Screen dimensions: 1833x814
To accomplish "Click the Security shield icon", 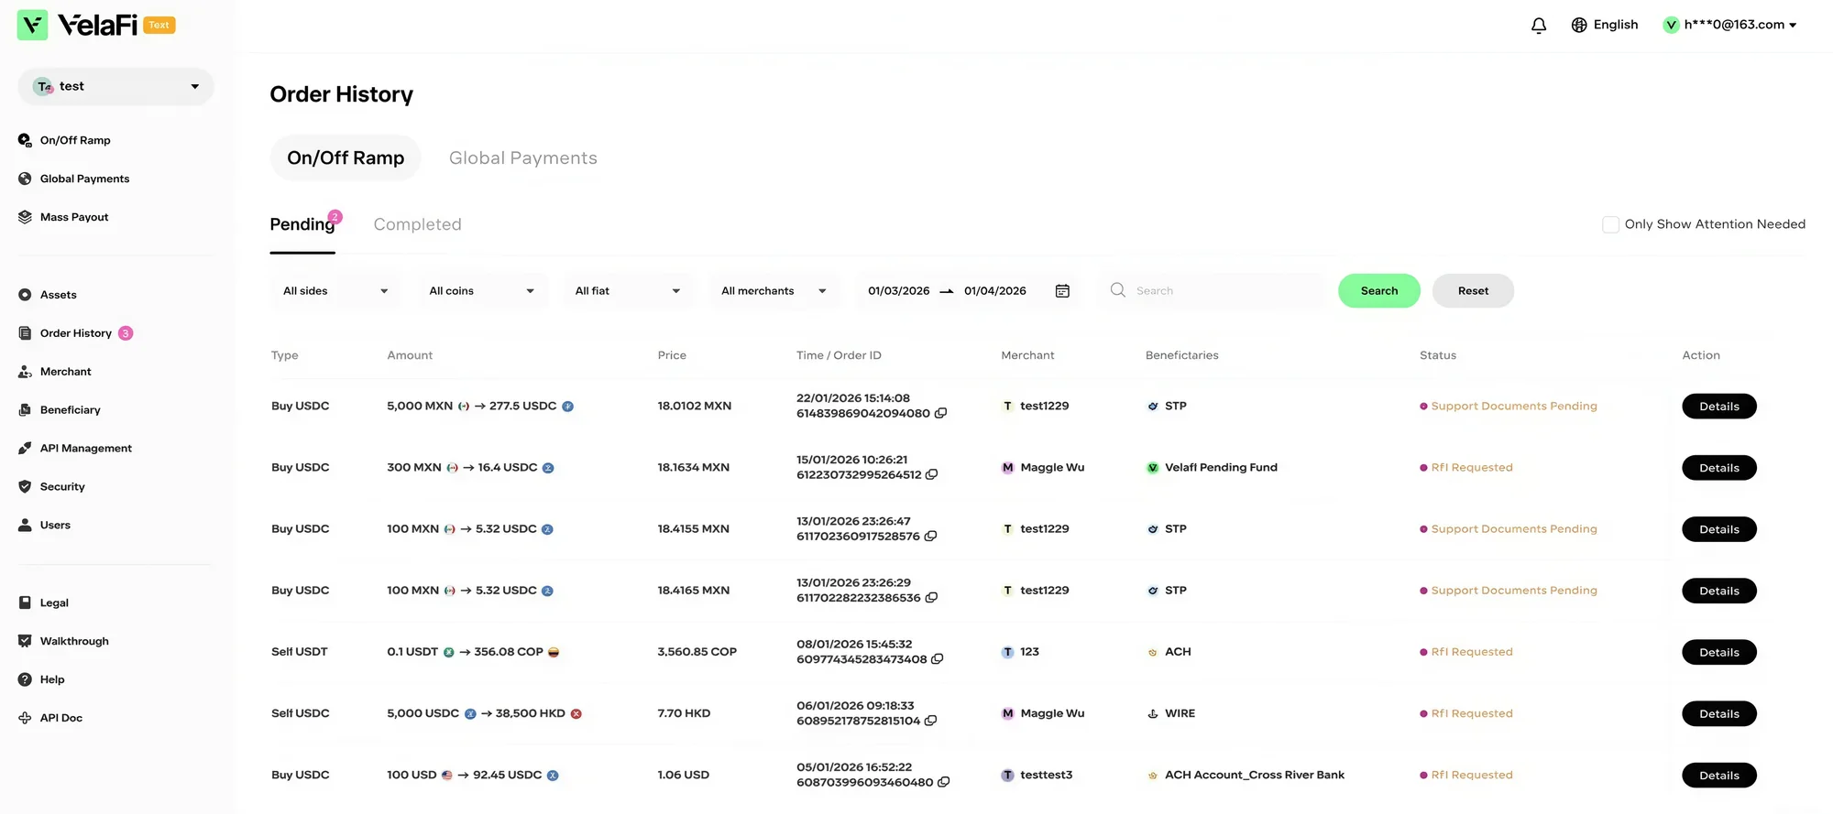I will click(25, 487).
